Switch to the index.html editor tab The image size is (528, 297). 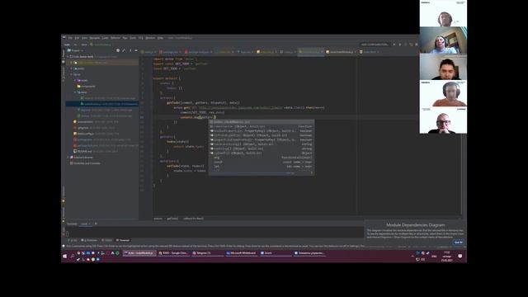pos(369,52)
